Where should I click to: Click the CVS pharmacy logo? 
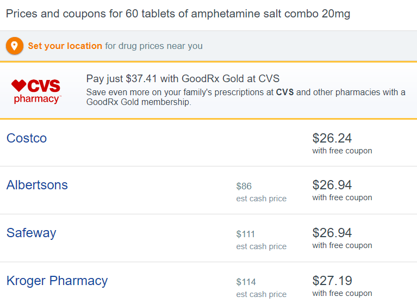pos(36,91)
